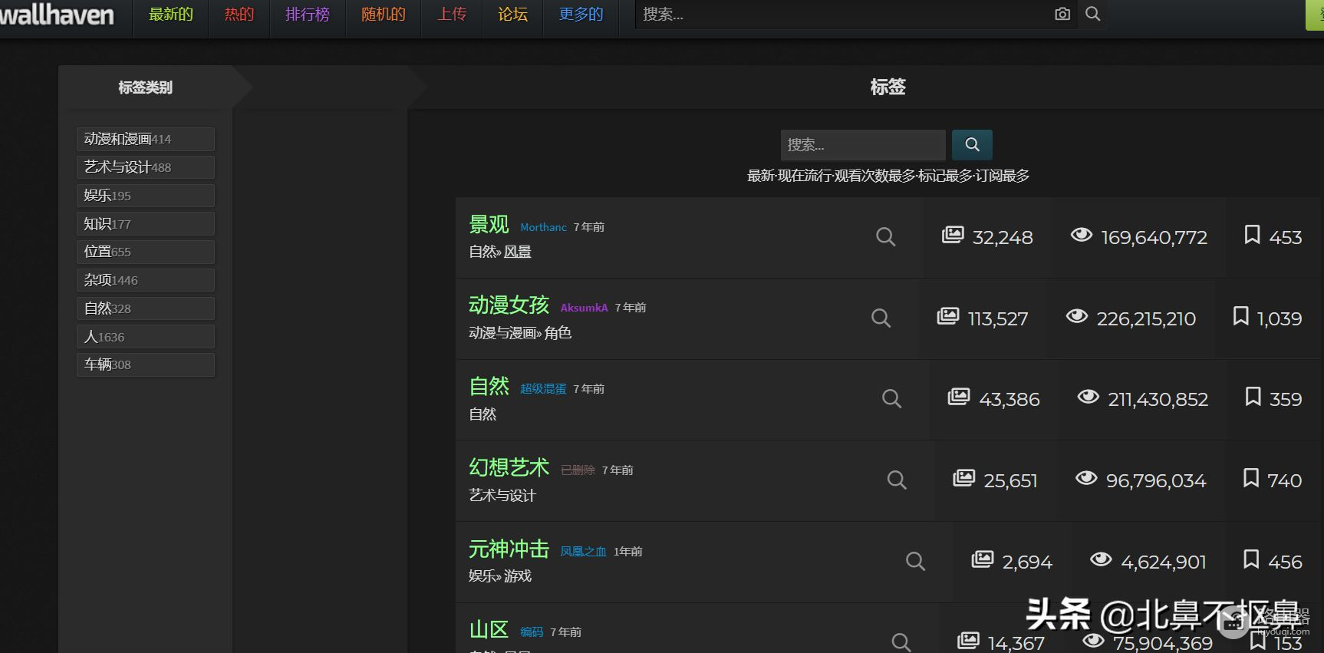This screenshot has width=1324, height=653.
Task: Click the 角色 subcategory under 动漫女孩
Action: pos(558,333)
